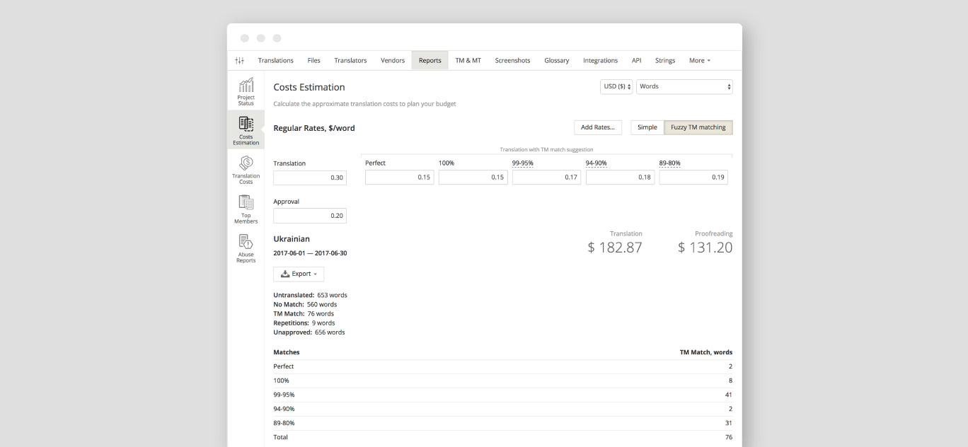Switch to Simple rates mode
The width and height of the screenshot is (968, 447).
click(x=647, y=127)
